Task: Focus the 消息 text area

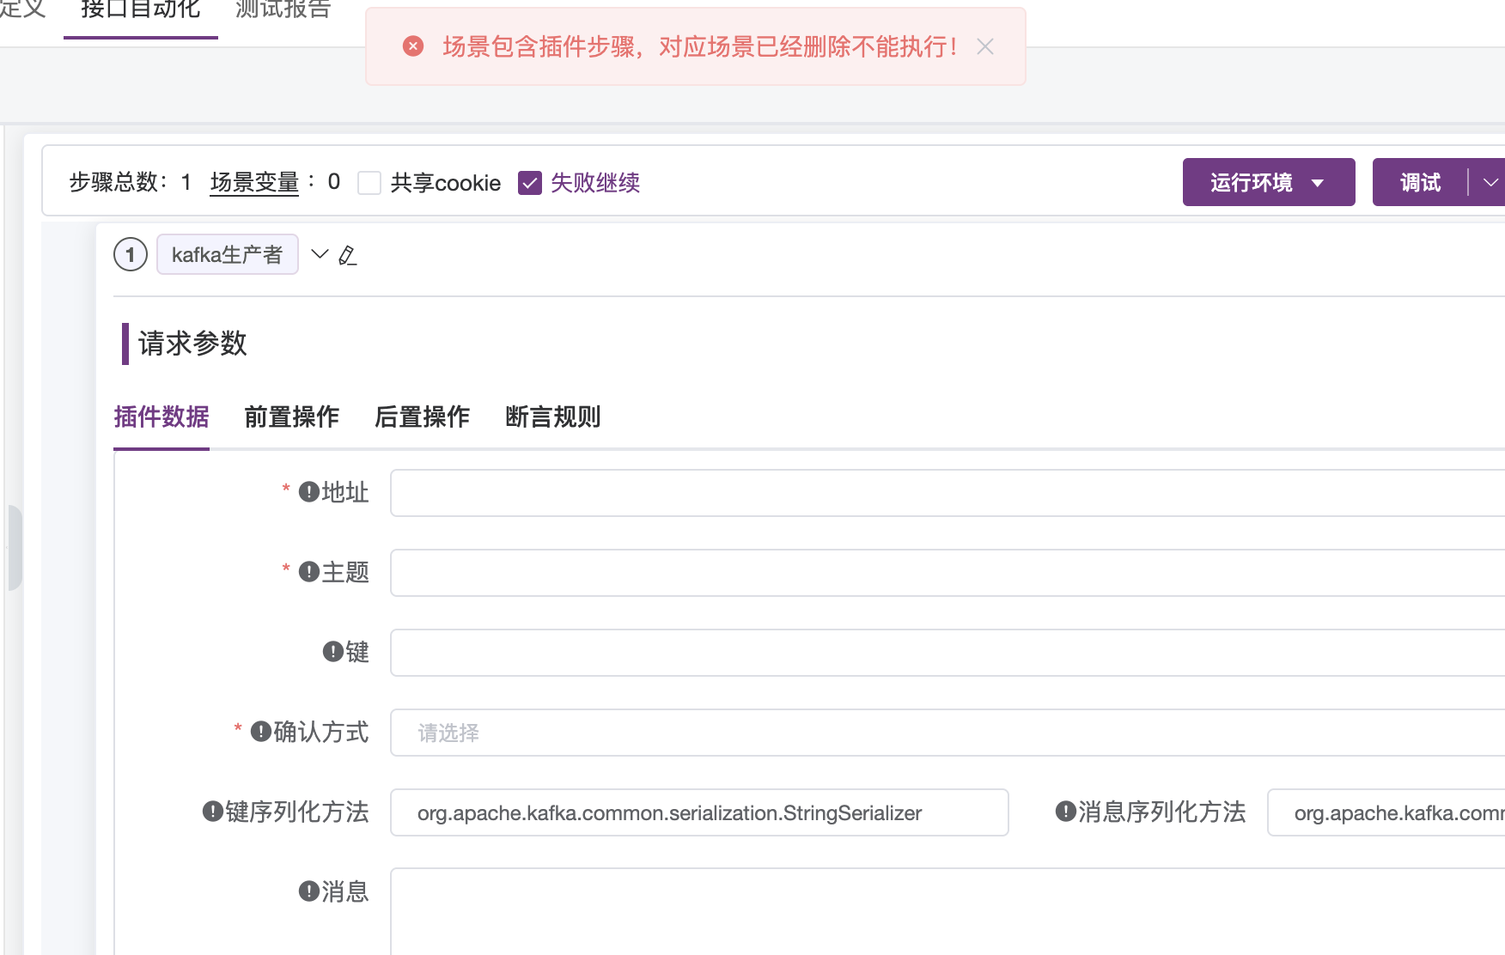Action: tap(947, 911)
